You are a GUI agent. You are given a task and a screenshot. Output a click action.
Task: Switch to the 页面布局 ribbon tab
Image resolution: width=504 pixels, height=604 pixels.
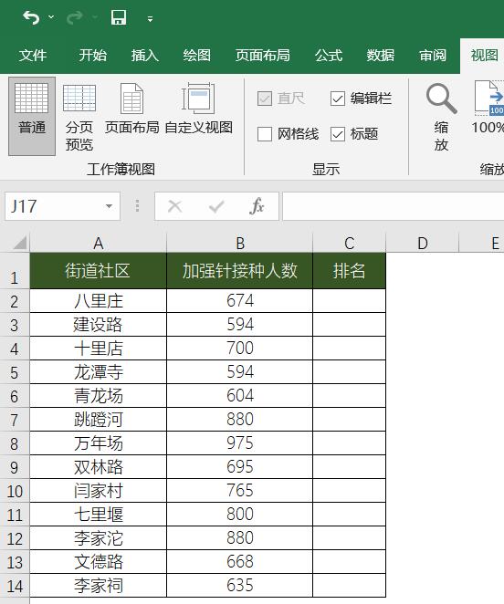(263, 56)
